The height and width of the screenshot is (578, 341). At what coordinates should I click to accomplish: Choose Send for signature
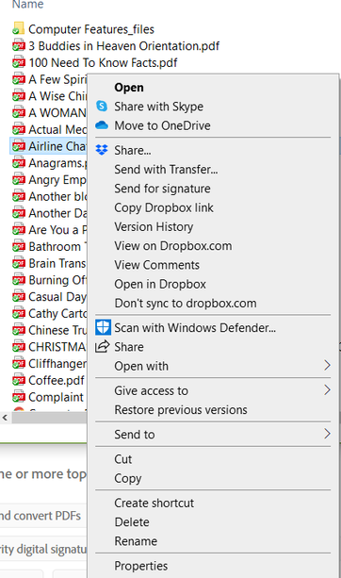162,189
